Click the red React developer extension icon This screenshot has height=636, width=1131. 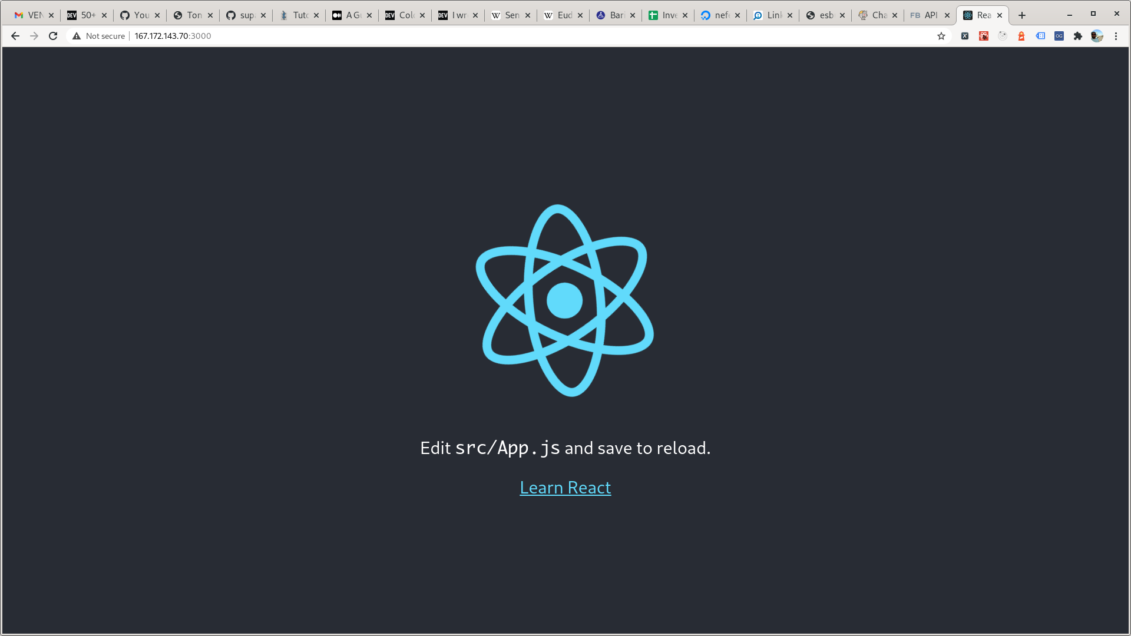(x=984, y=36)
